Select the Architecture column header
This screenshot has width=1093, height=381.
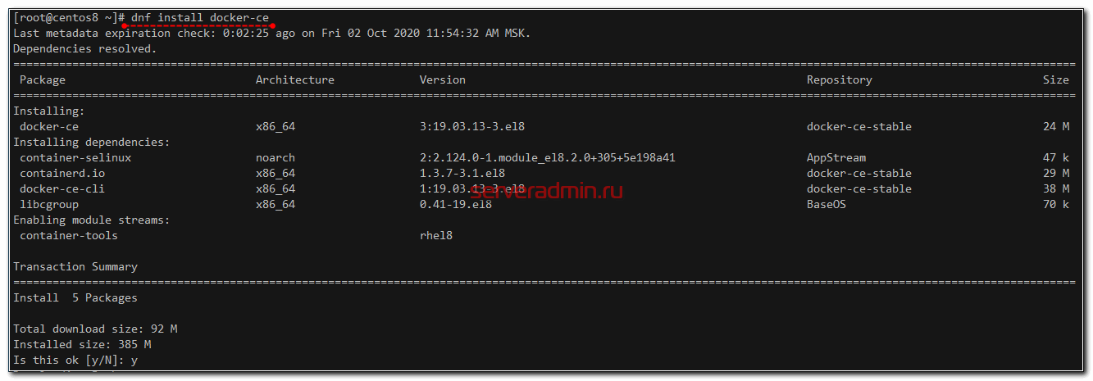click(294, 80)
